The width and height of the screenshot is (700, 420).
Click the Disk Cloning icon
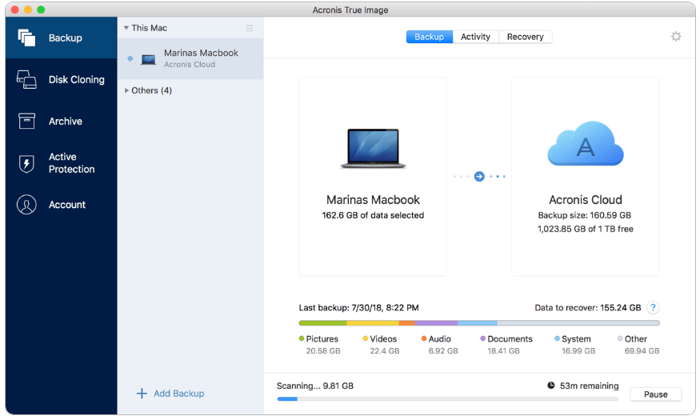[26, 79]
